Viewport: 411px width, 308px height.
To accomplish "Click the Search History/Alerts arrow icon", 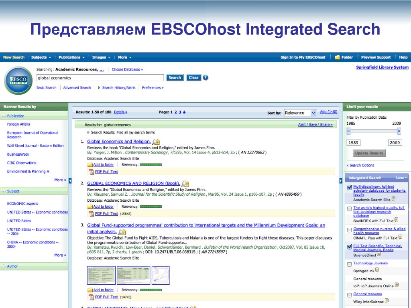I will 99,88.
